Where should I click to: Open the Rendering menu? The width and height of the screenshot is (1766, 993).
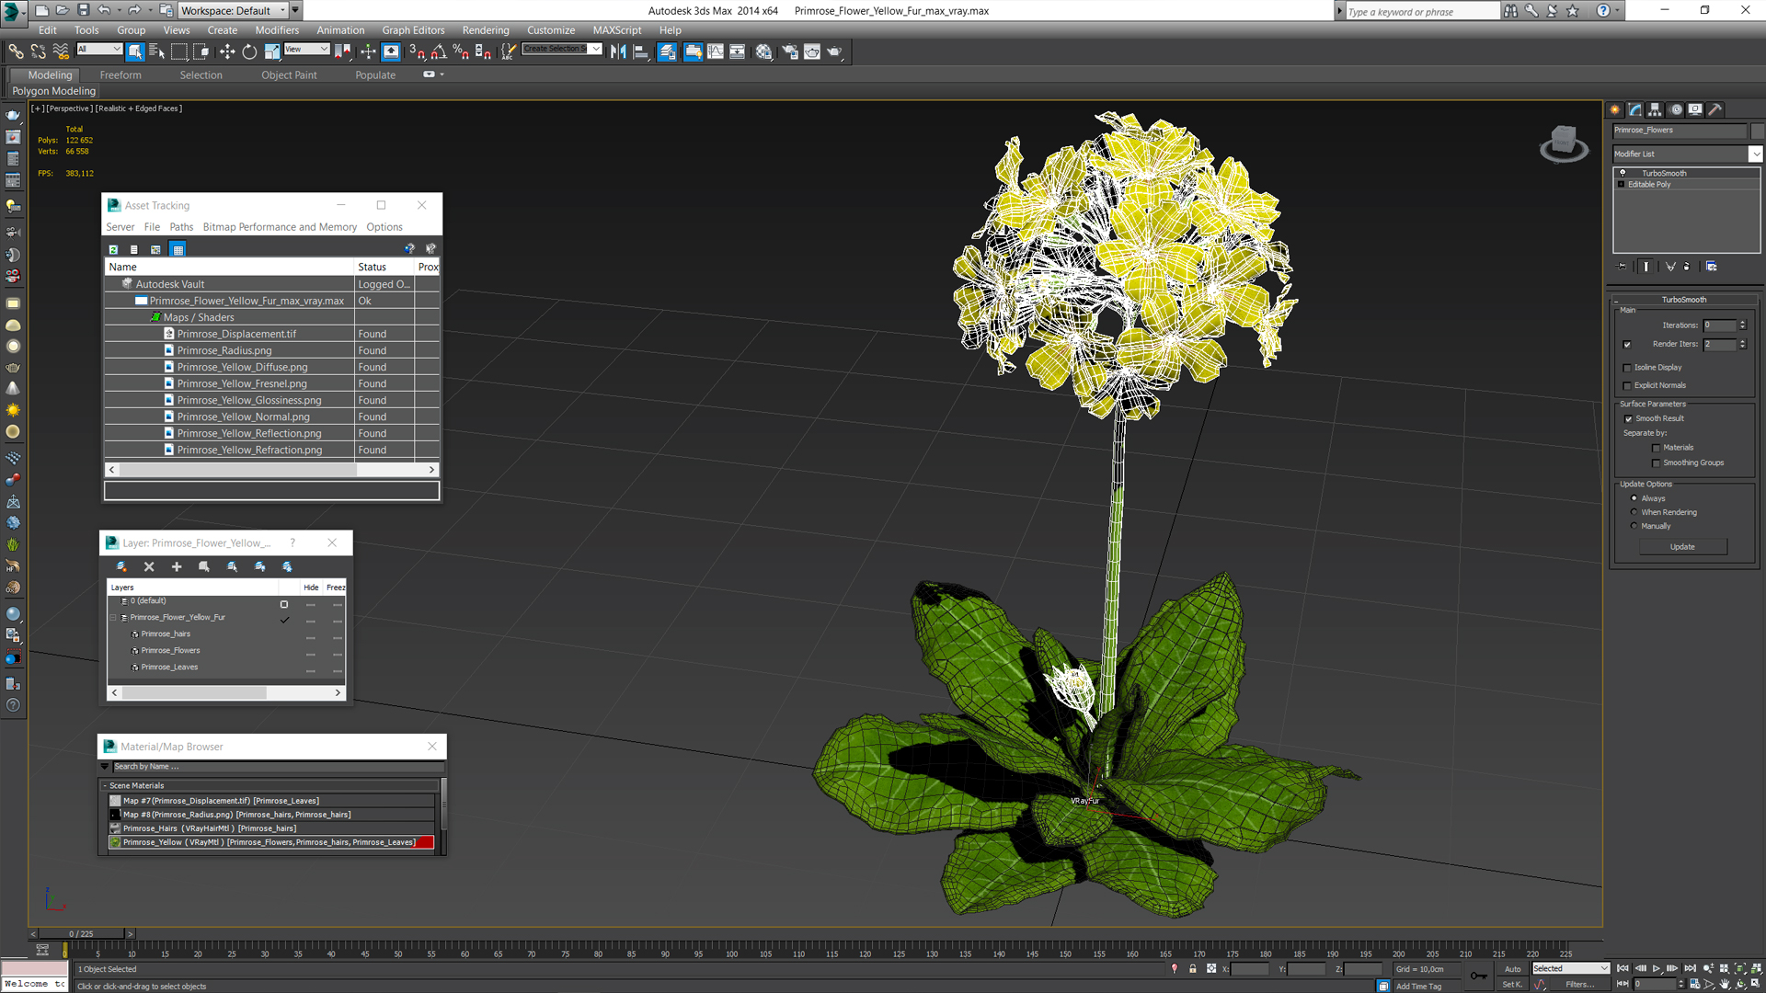(x=486, y=30)
